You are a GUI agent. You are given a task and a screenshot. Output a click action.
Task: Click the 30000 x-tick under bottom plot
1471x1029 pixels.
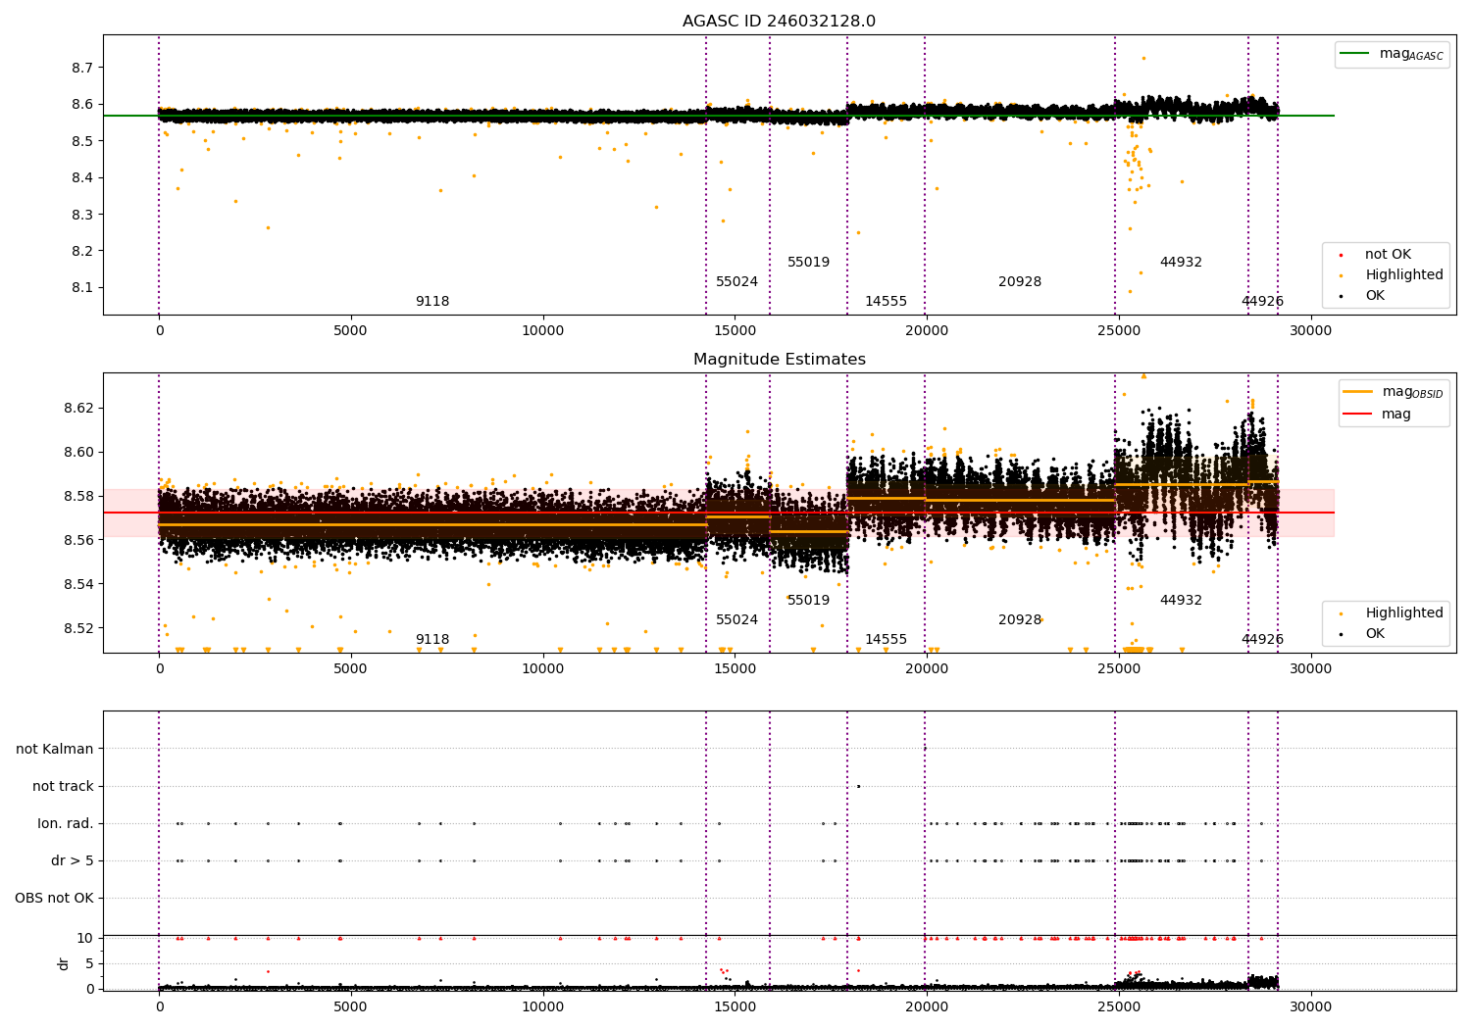click(x=1310, y=1006)
